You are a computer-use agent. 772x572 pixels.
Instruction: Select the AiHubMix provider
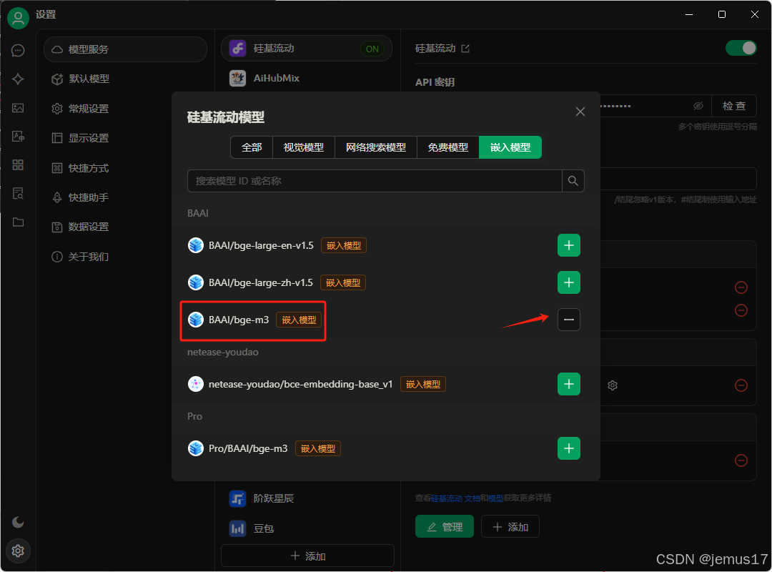pyautogui.click(x=306, y=78)
